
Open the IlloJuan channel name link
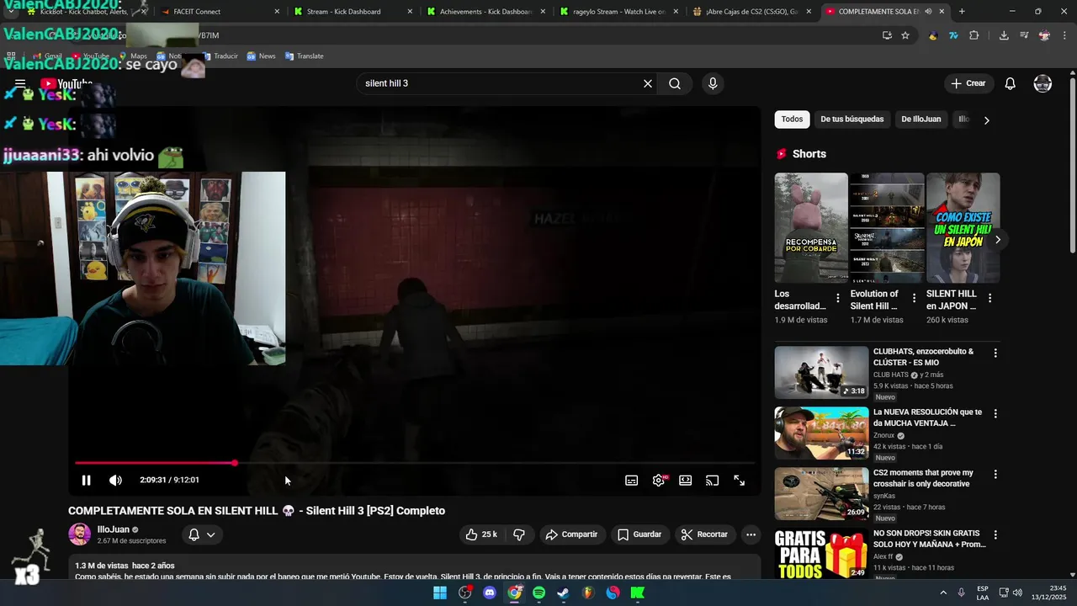click(114, 529)
